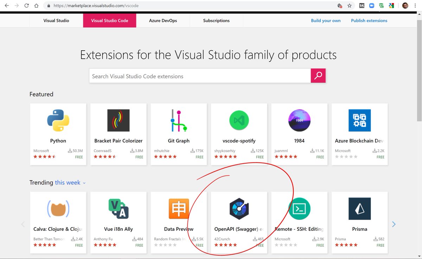Click the browser back arrow
422x259 pixels.
click(x=7, y=6)
